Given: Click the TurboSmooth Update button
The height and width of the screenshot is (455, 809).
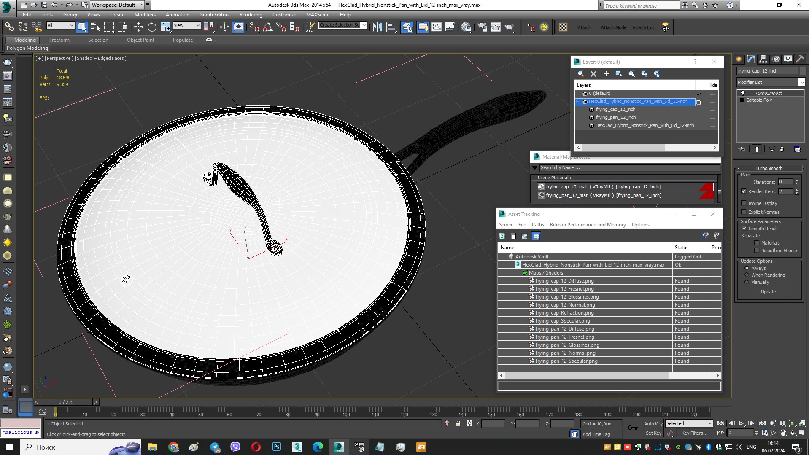Looking at the screenshot, I should point(769,292).
